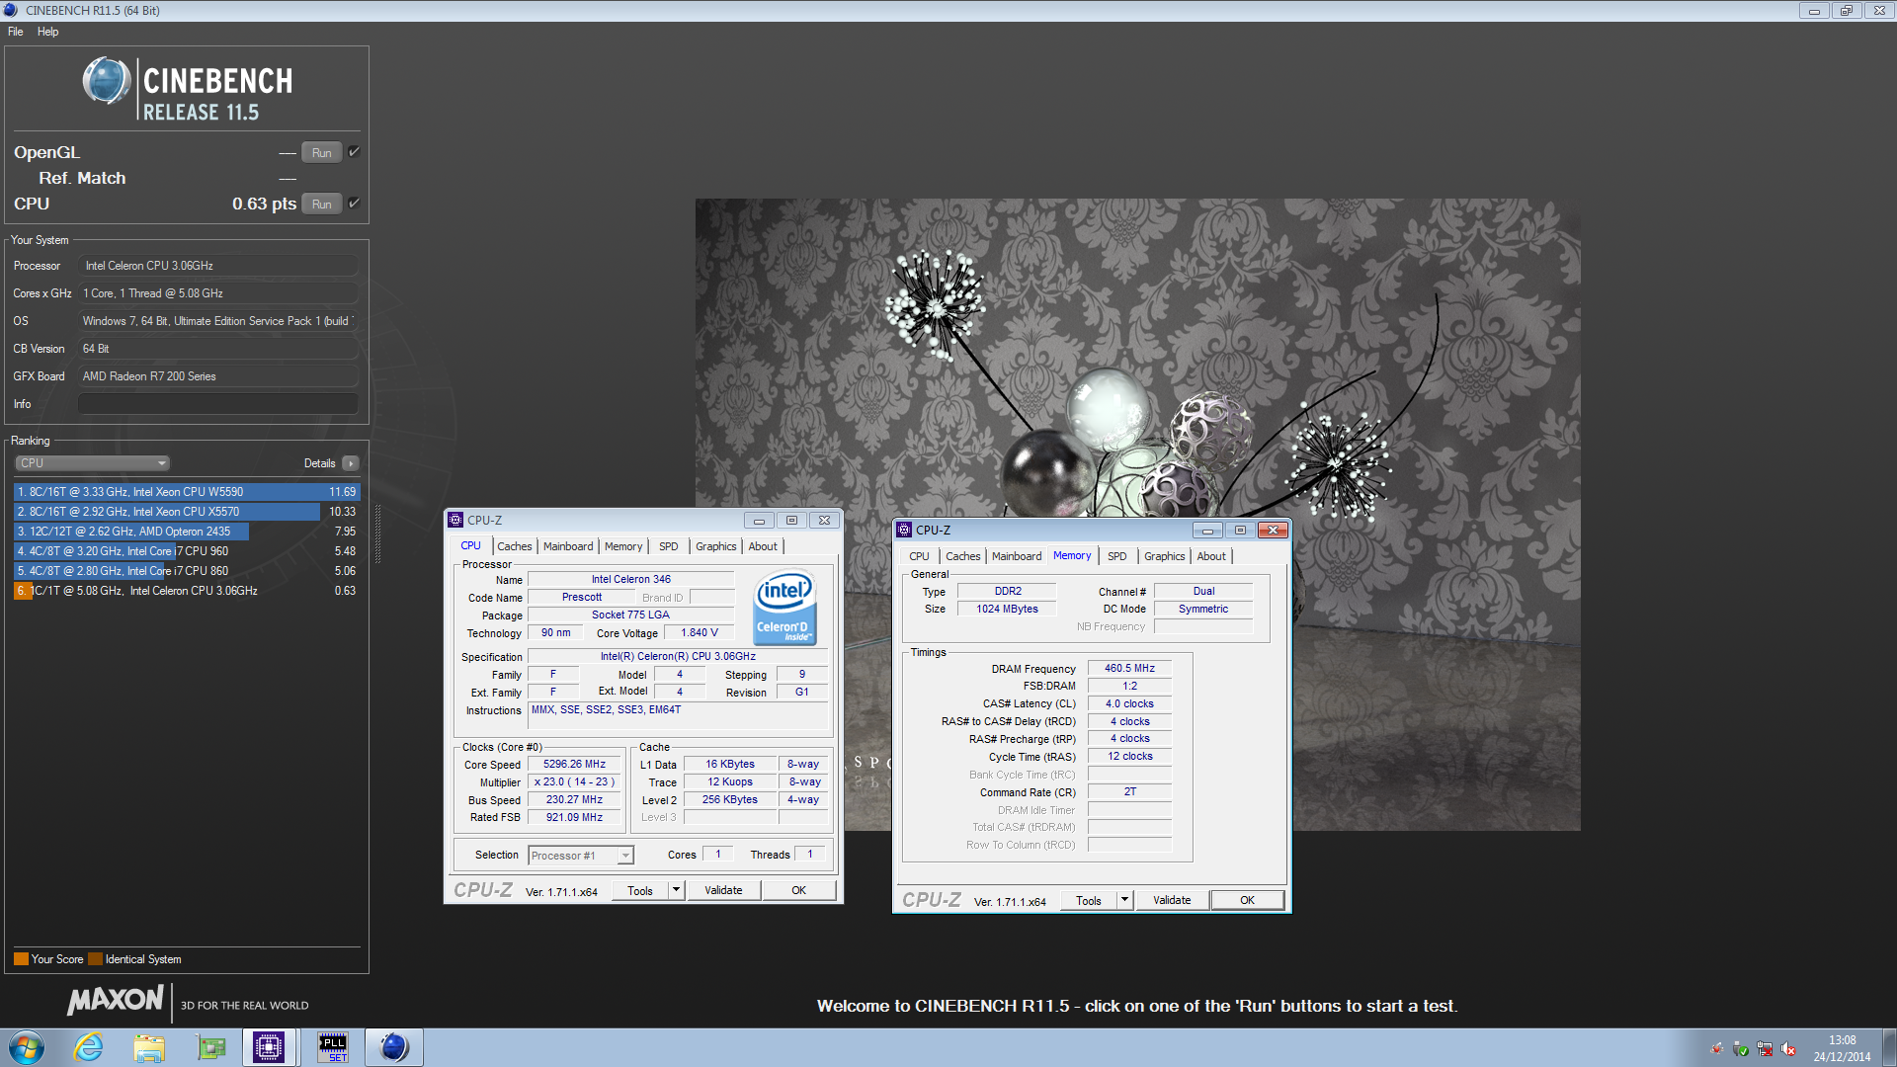The image size is (1897, 1067).
Task: Switch to Caches tab in left CPU-Z
Action: point(515,546)
